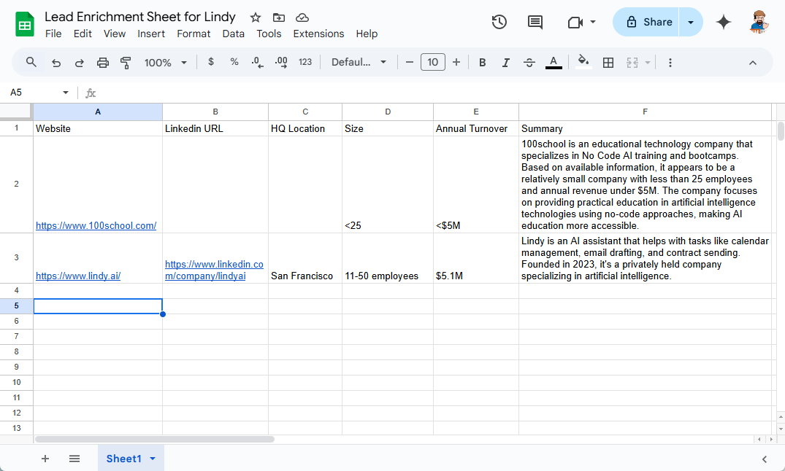Collapse the menus with chevron

pyautogui.click(x=752, y=63)
